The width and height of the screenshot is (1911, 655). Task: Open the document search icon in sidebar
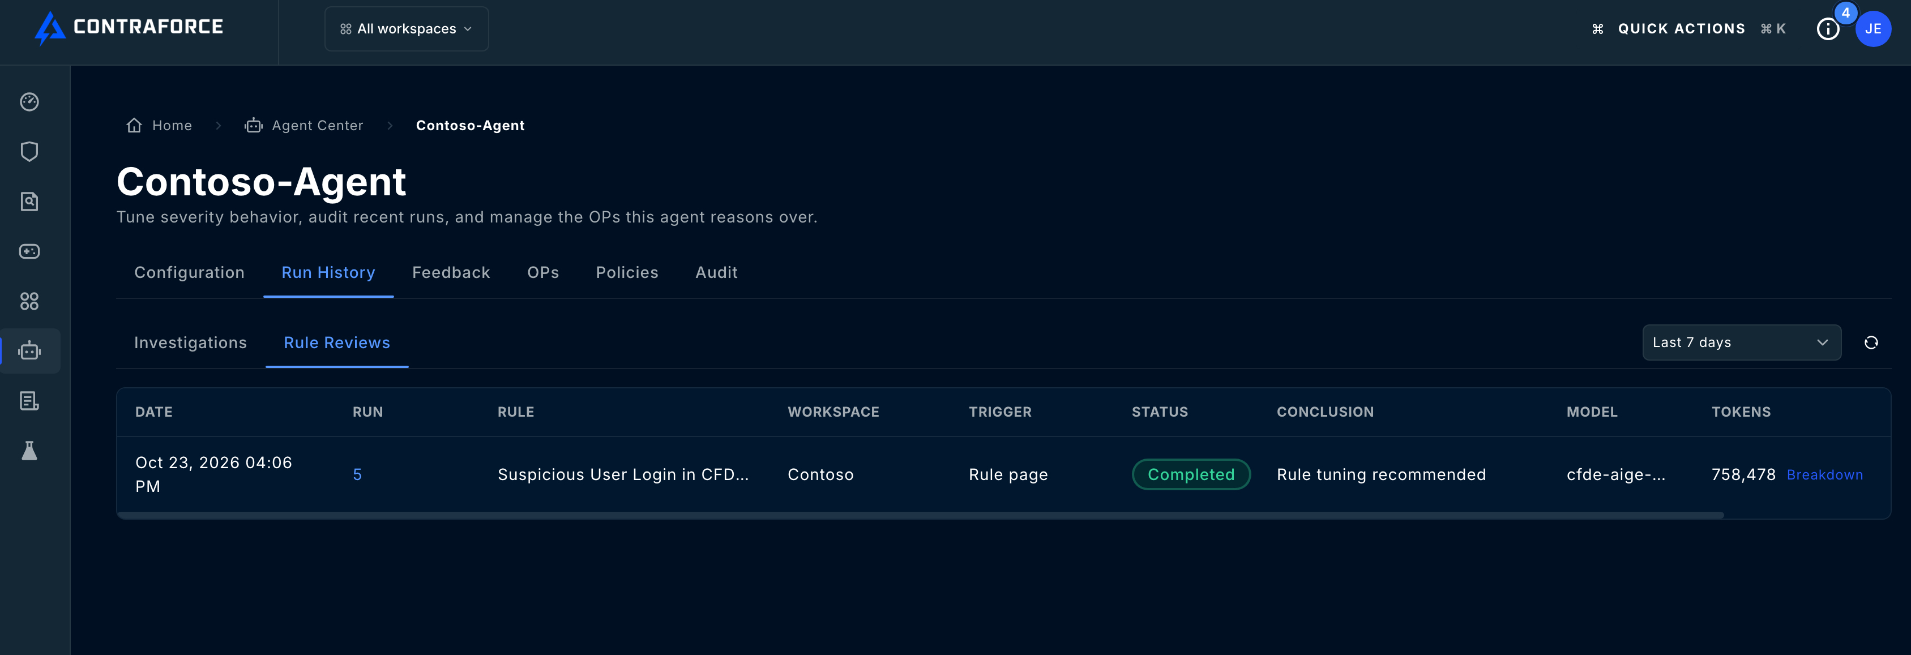pyautogui.click(x=29, y=201)
